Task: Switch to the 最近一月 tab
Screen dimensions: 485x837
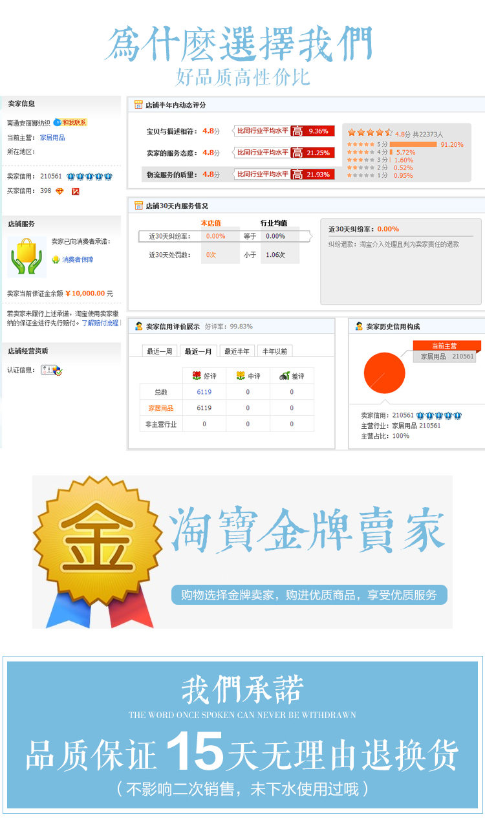Action: point(198,351)
